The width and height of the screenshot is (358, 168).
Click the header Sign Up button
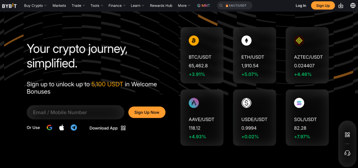[x=323, y=6]
